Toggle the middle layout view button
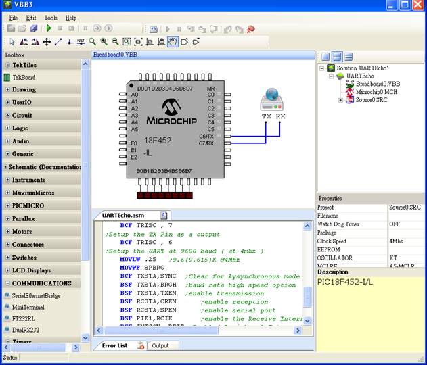This screenshot has height=365, width=427. [337, 57]
